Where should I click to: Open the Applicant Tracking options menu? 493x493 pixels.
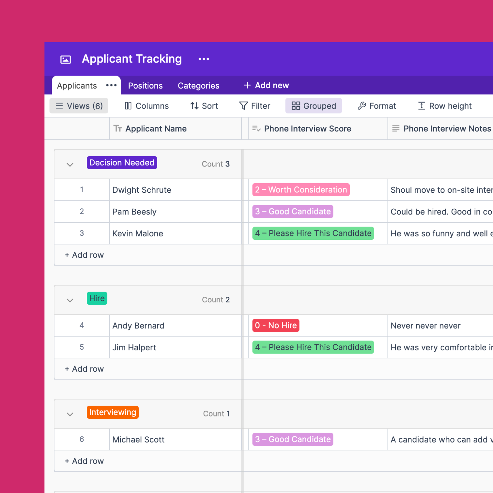click(204, 59)
